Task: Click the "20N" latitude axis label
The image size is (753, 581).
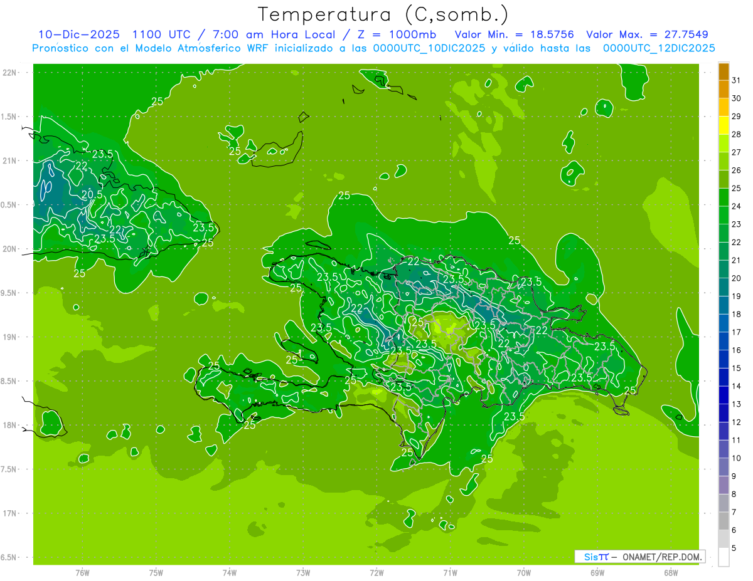Action: pos(10,249)
